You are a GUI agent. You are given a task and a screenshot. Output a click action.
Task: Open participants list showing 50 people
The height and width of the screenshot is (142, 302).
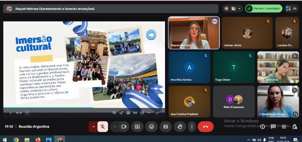click(291, 8)
